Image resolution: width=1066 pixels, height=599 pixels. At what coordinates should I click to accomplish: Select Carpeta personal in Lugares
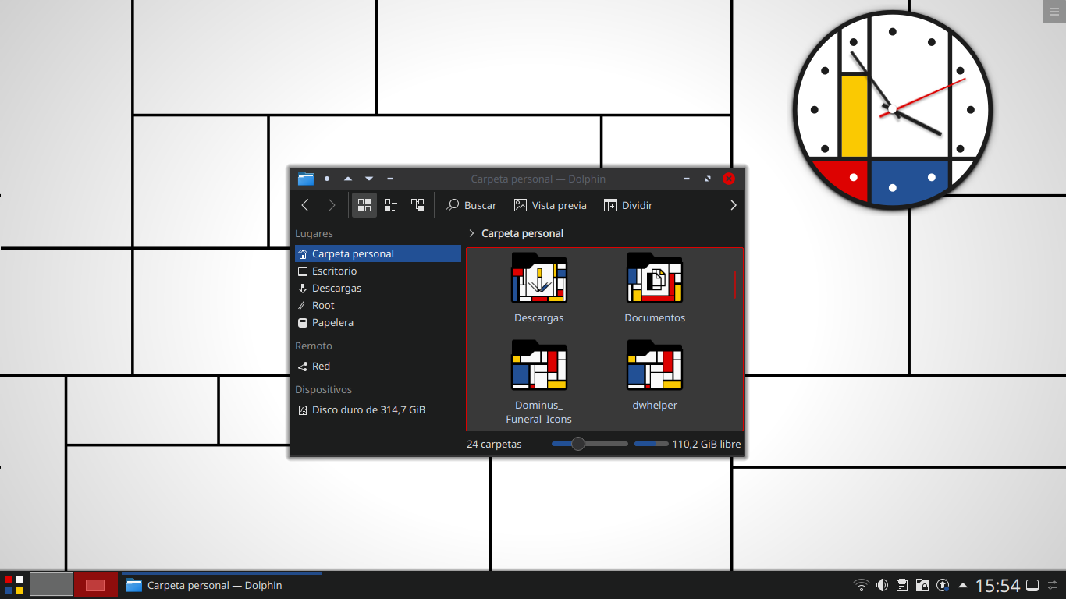coord(378,253)
